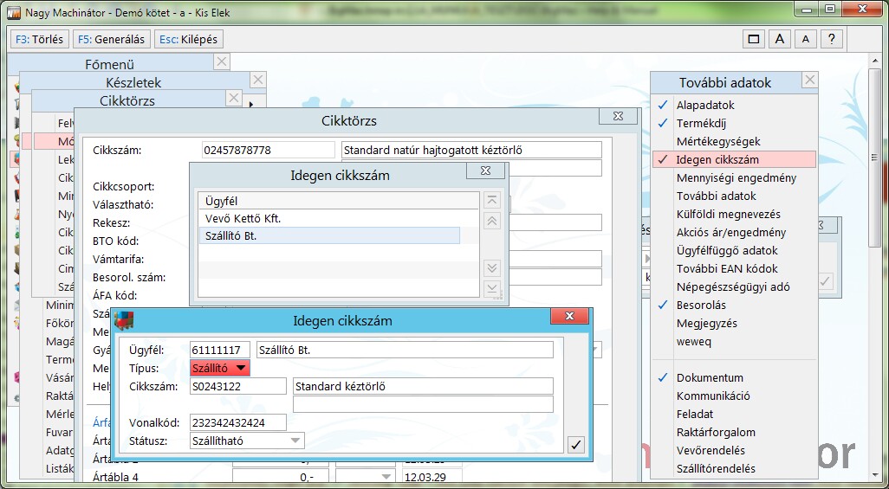Select Vevő Kettő Kft. row
Viewport: 889px width, 489px height.
coord(329,218)
